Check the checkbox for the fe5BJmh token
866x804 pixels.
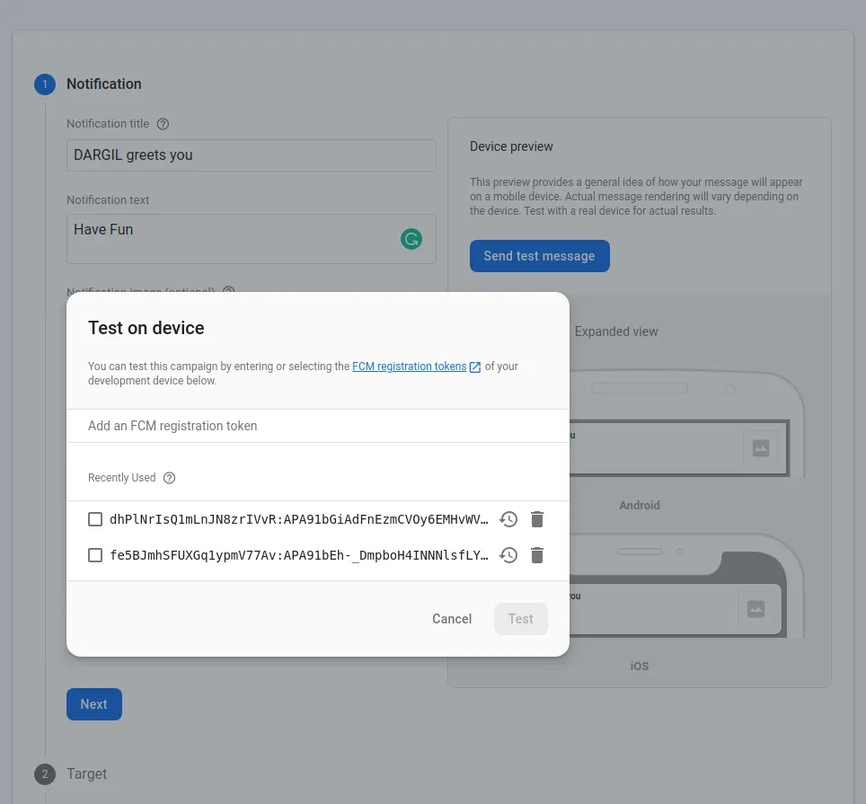tap(95, 554)
